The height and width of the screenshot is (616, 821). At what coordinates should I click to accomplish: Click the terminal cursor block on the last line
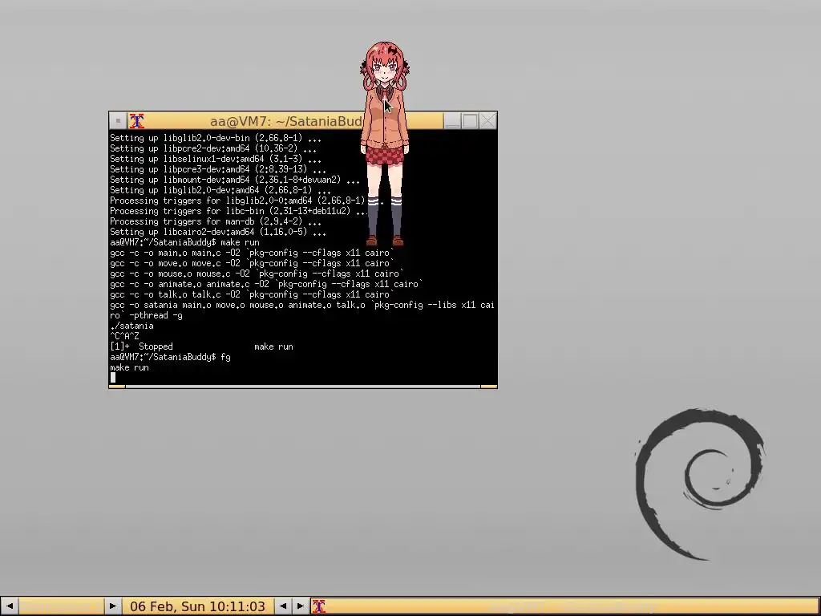point(112,378)
